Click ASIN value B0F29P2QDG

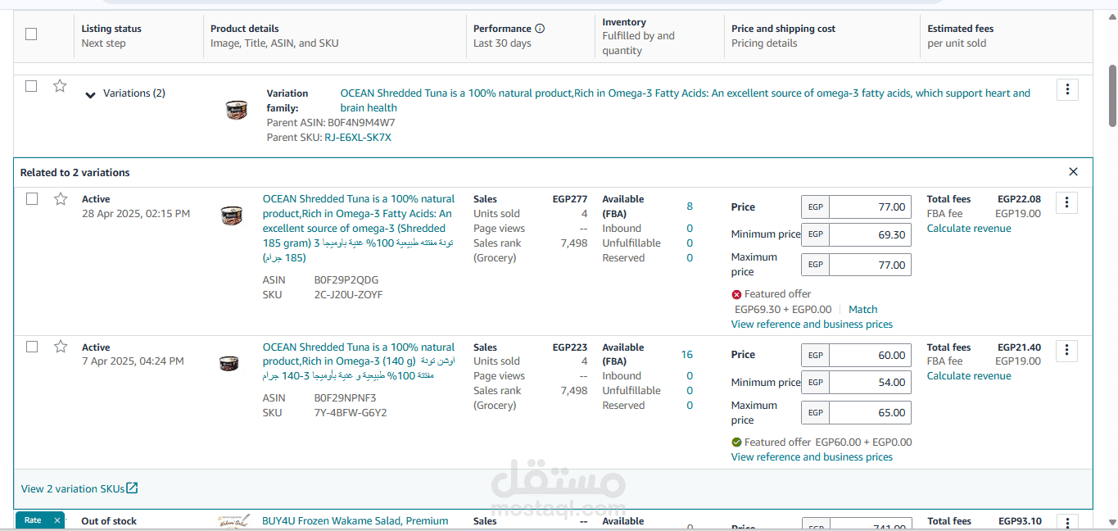[x=346, y=280]
